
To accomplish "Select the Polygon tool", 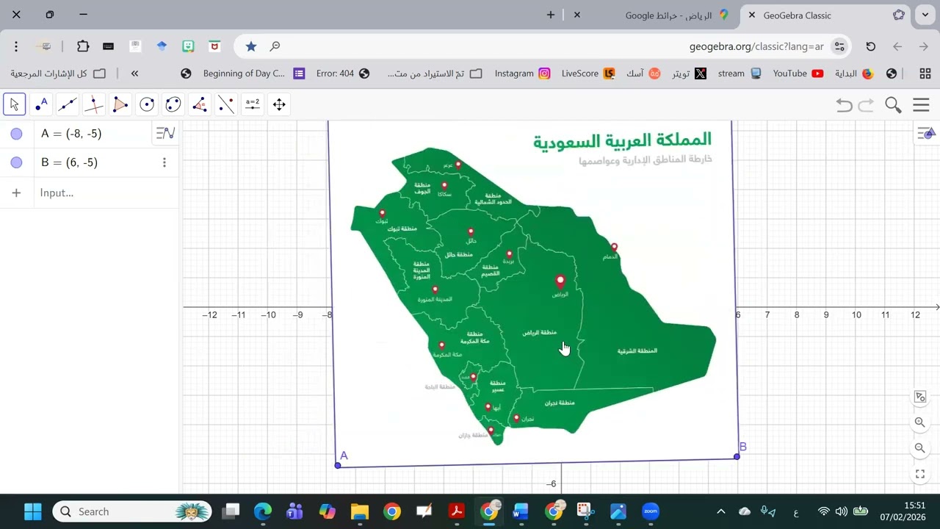I will [120, 104].
